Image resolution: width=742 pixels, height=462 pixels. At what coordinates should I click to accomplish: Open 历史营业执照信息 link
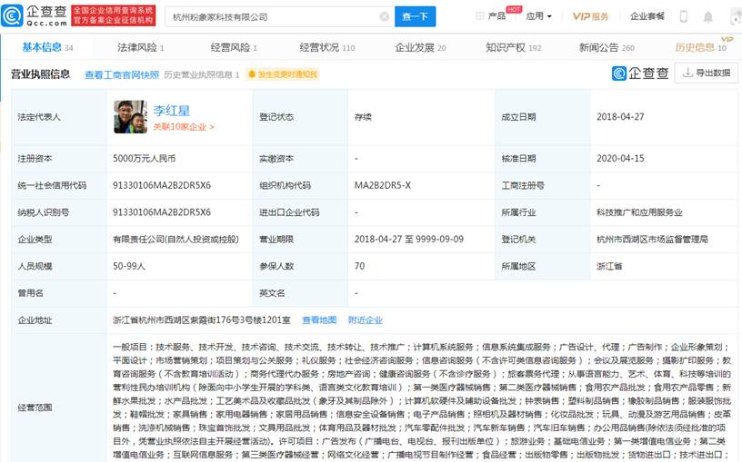202,74
